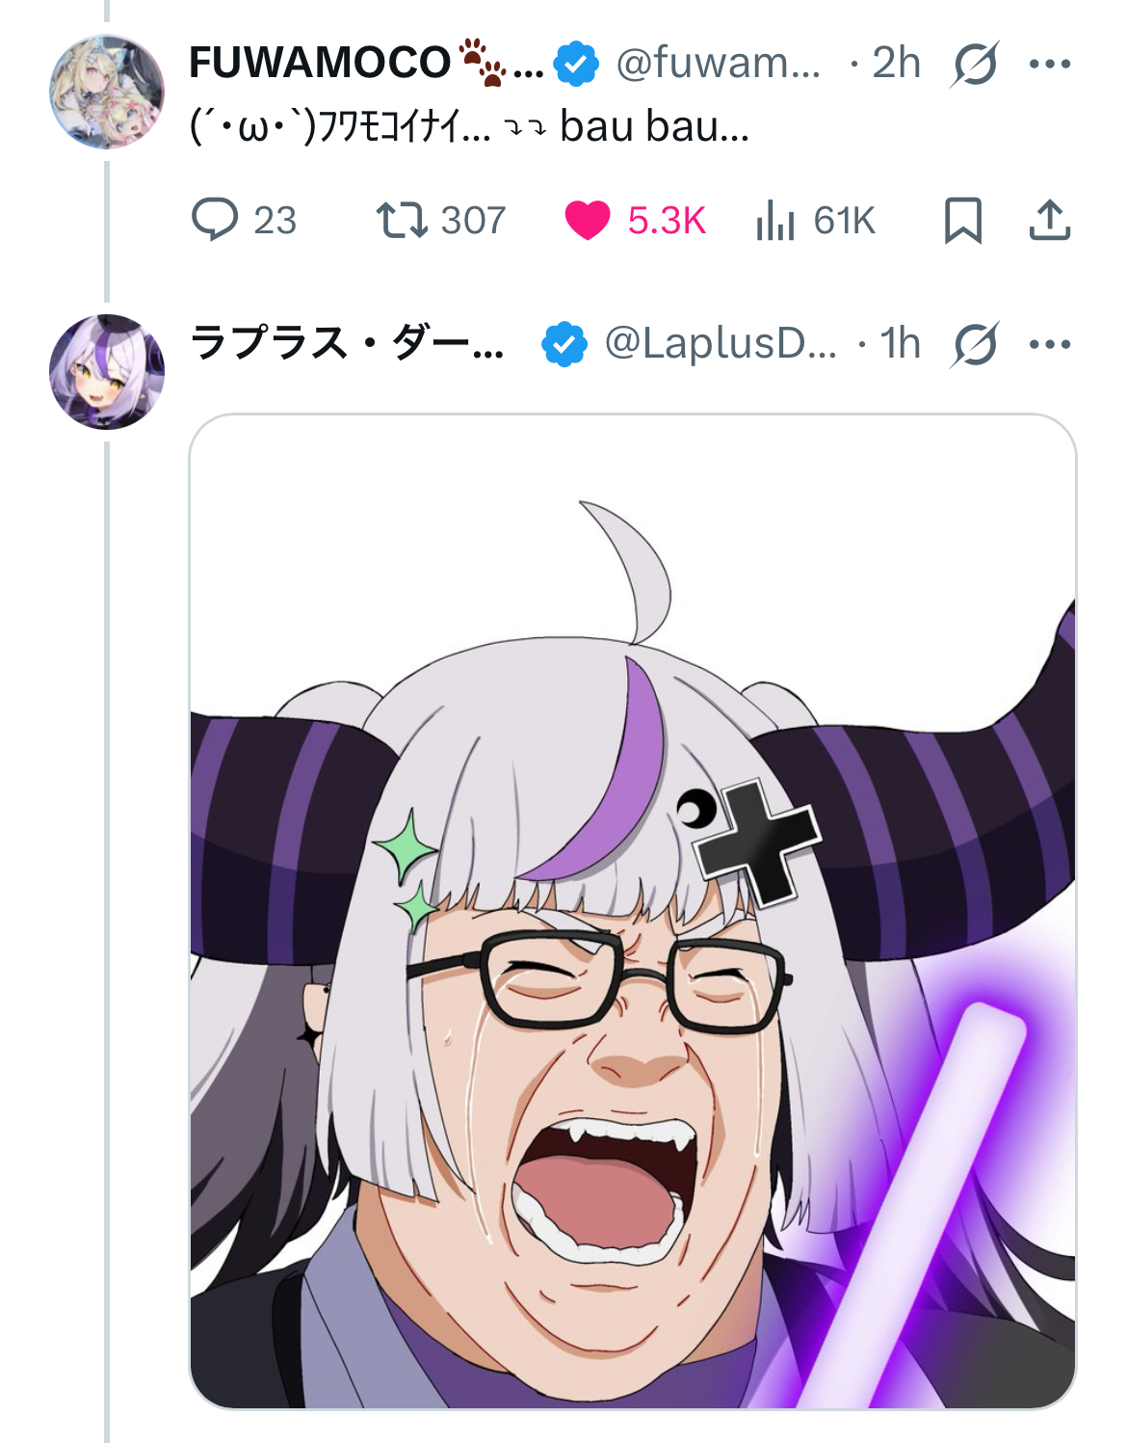Screen dimensions: 1127x1443
Task: Open replies on FUWAMOCO's post
Action: click(x=244, y=220)
